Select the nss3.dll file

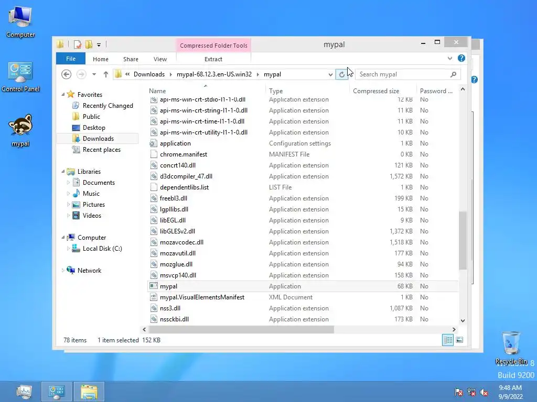[x=303, y=308]
